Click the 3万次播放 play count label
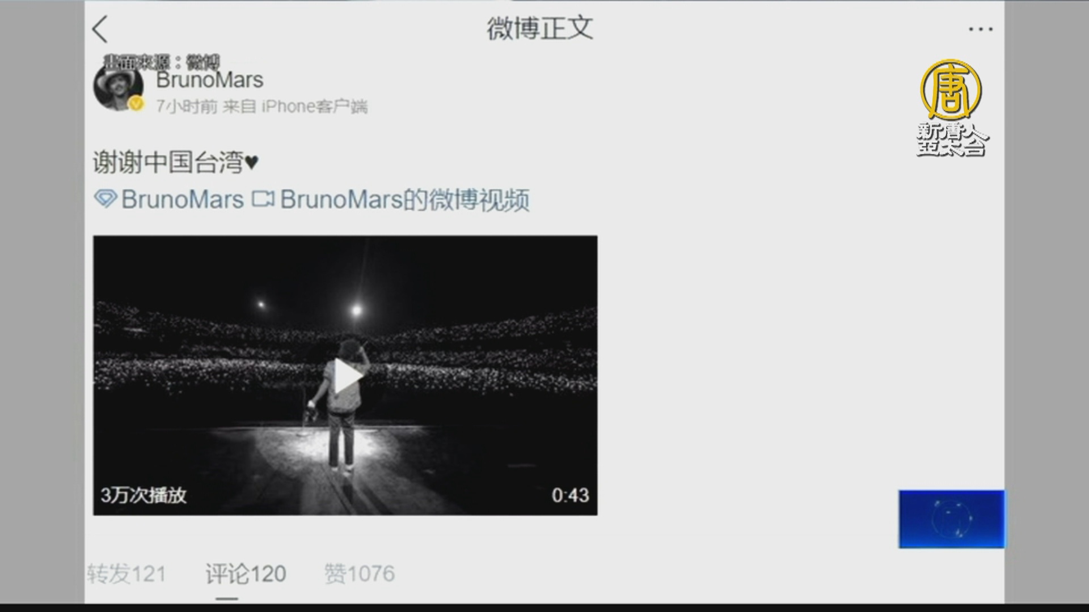Screen dimensions: 1089x612 [144, 495]
